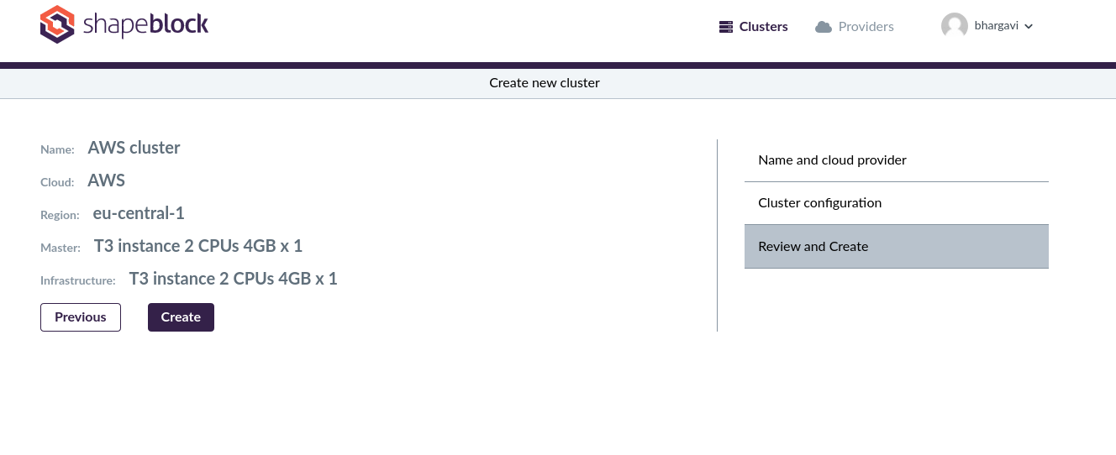Click the 'AWS' cloud value
The image size is (1116, 455).
[x=107, y=180]
